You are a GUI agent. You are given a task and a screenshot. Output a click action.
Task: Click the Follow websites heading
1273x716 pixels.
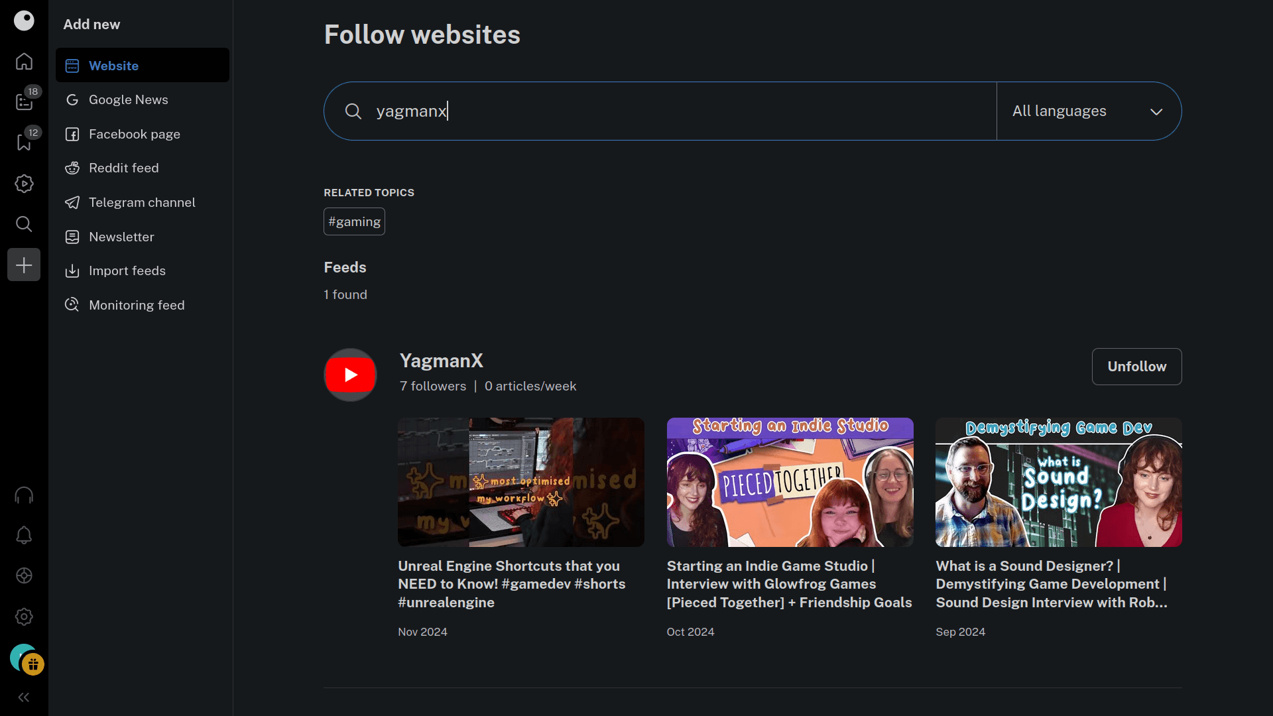(422, 34)
